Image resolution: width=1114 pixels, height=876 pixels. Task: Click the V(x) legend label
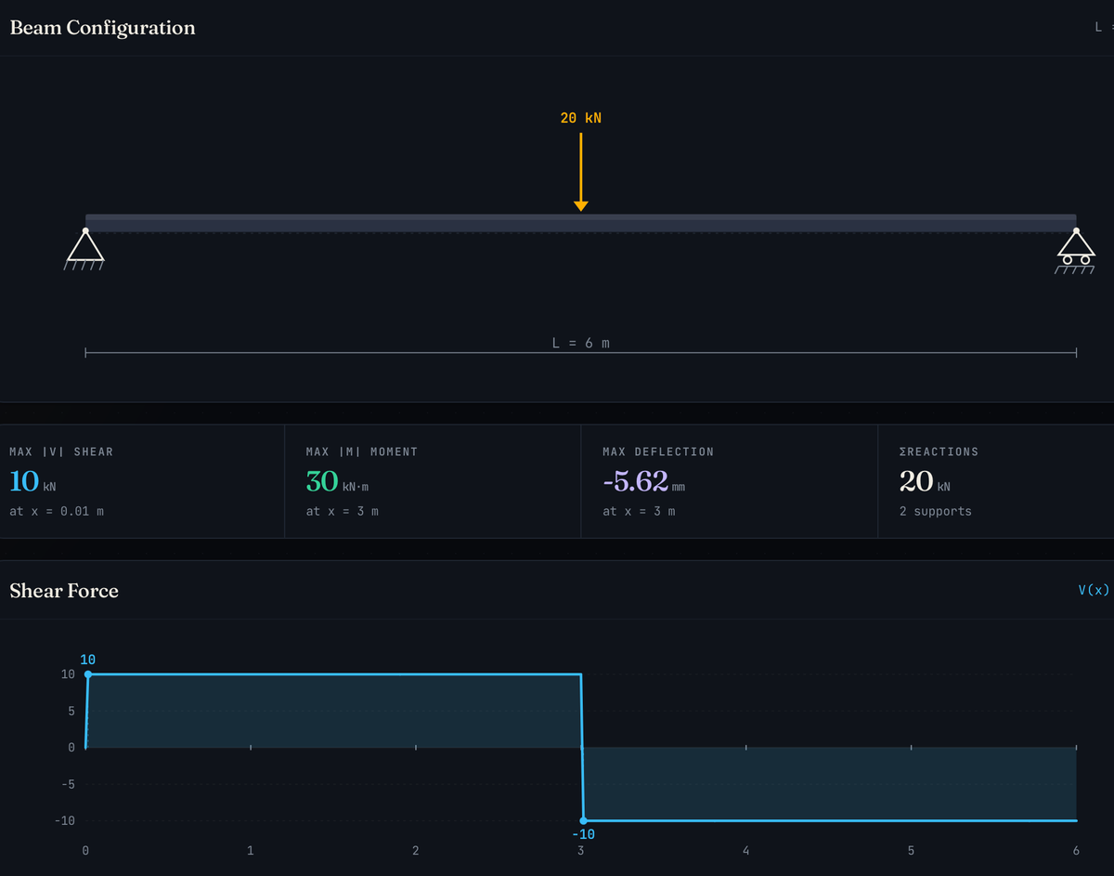[1094, 590]
